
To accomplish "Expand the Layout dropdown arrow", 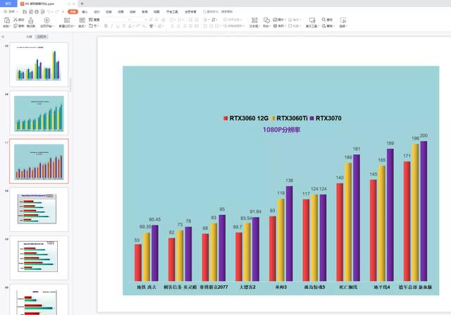I will [x=86, y=26].
